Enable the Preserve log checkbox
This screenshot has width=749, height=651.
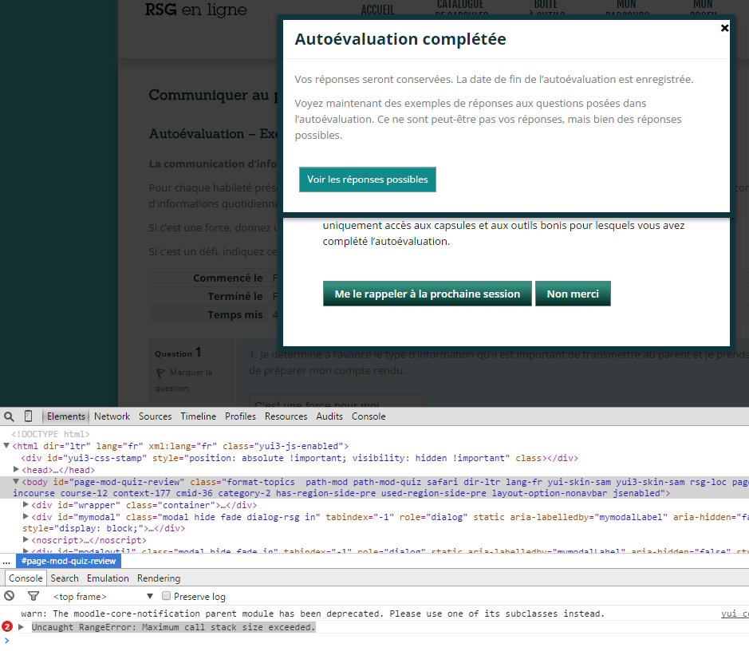click(166, 596)
